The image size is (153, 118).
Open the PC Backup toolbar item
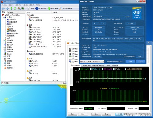point(41,9)
